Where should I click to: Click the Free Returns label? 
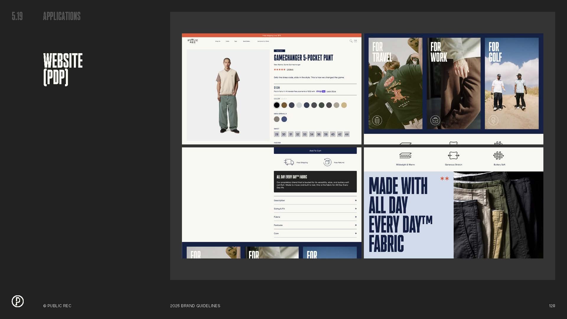(x=339, y=163)
